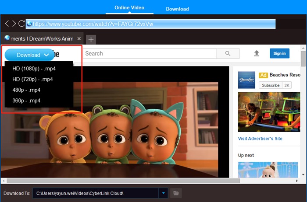Browse for folder with the folder icon
Viewport: 307px width, 202px height.
tap(176, 193)
